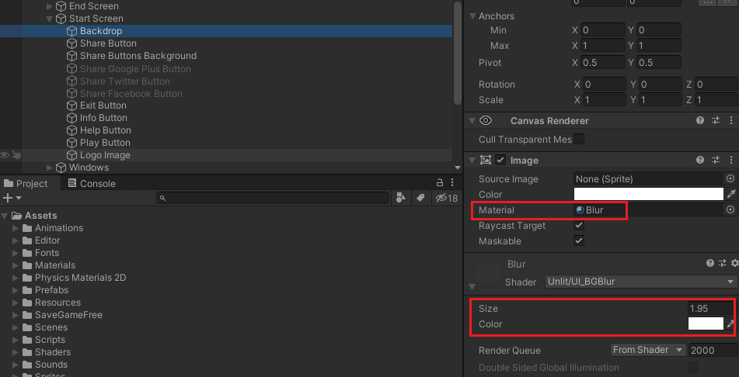Open the Project panel three-dot menu
The image size is (739, 377).
[452, 182]
